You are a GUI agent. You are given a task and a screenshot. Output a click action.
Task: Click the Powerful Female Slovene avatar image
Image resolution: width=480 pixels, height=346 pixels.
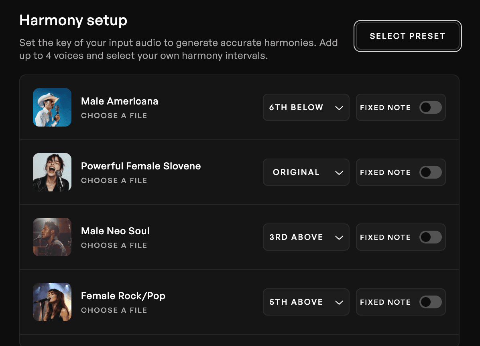52,172
